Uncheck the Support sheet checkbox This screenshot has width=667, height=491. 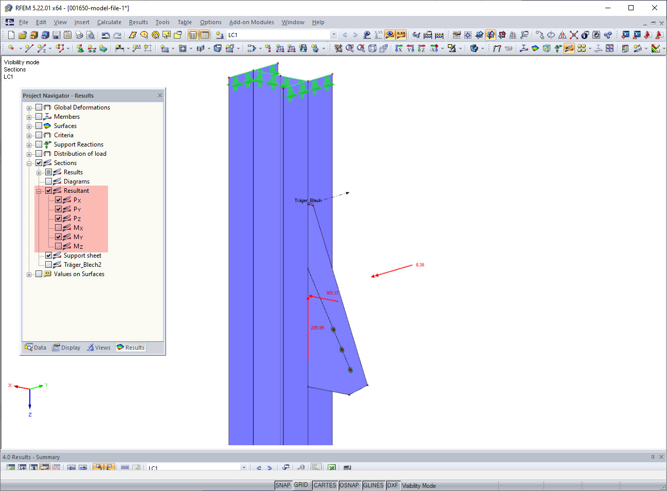tap(48, 256)
